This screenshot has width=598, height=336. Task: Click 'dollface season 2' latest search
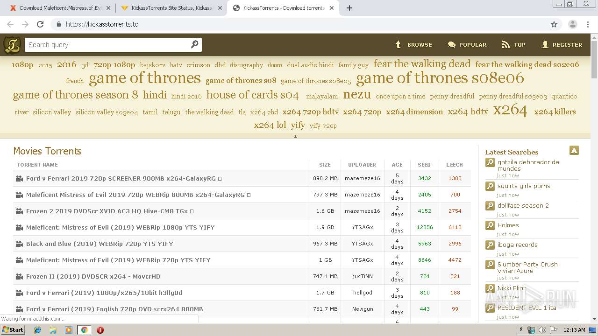[523, 205]
